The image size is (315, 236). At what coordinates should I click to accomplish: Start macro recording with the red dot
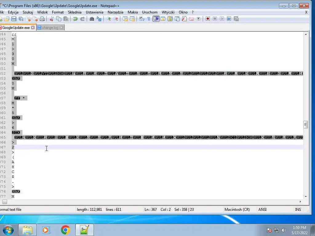pyautogui.click(x=208, y=19)
